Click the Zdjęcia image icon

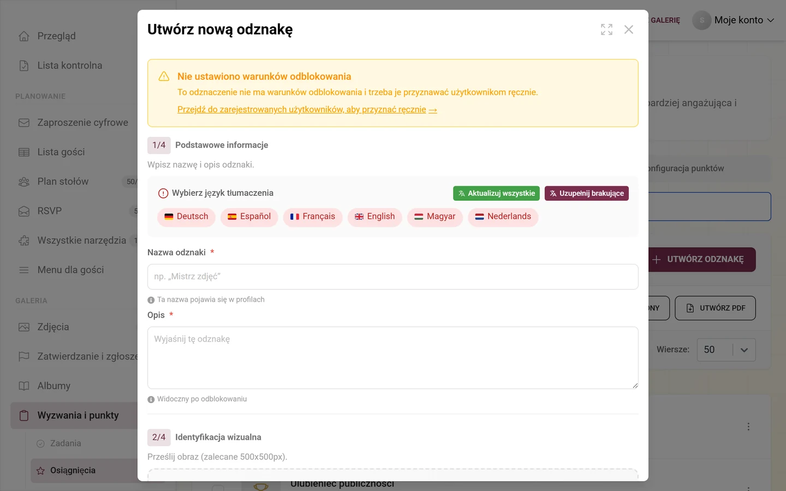[x=24, y=327]
